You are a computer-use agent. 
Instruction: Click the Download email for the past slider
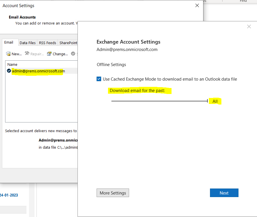(x=160, y=101)
